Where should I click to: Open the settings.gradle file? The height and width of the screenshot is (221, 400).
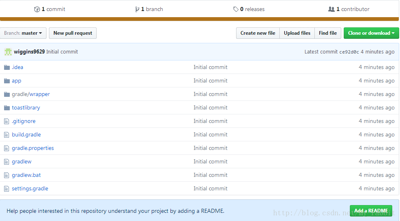point(30,189)
